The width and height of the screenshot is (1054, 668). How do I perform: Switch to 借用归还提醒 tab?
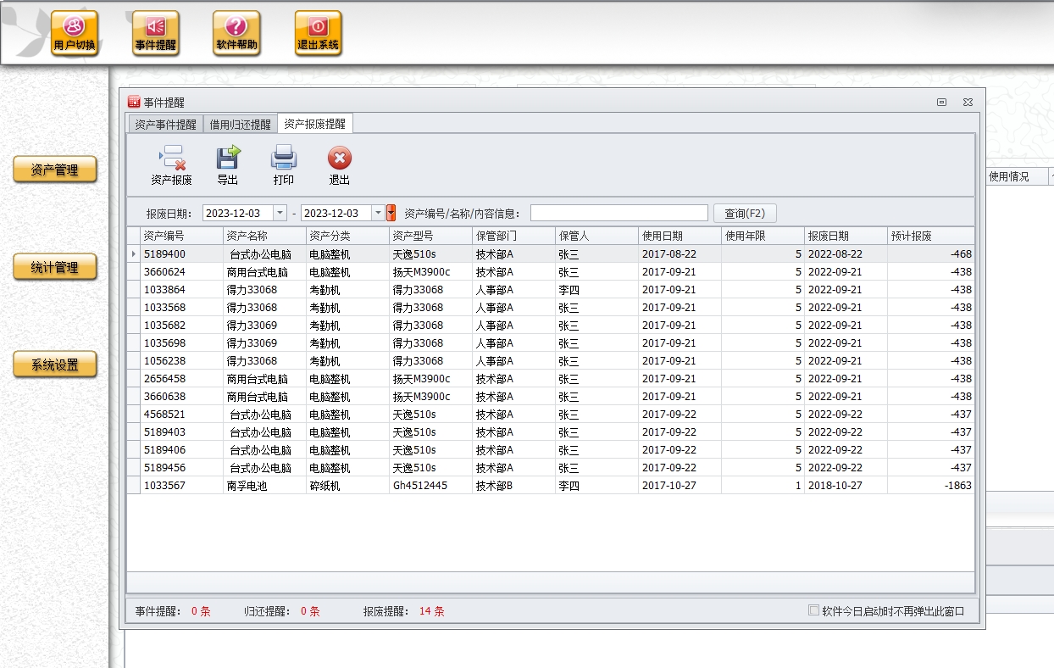pos(241,124)
